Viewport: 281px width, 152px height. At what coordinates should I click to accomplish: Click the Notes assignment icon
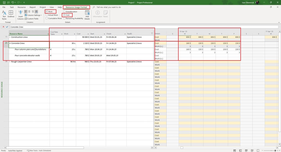[x=106, y=14]
